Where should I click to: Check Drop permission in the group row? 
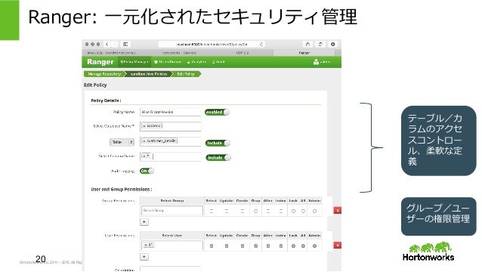pos(256,211)
